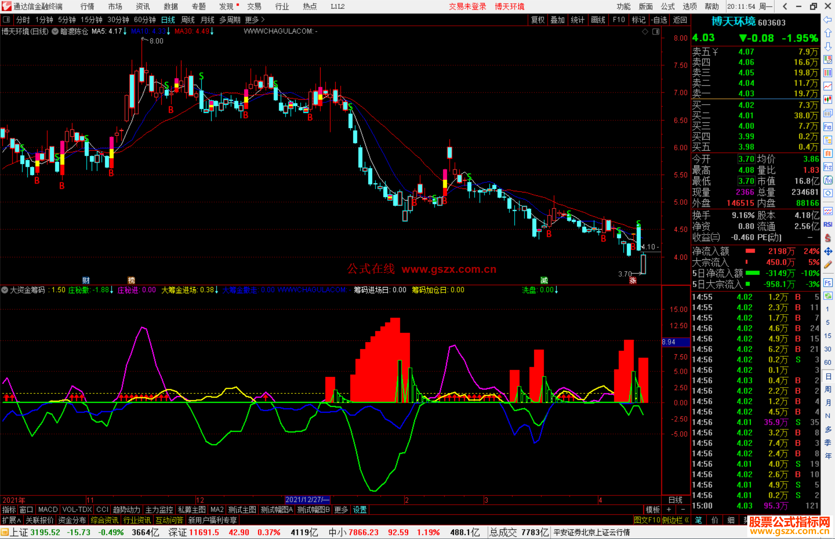Switch to the 60-minute sidebar period
This screenshot has width=835, height=539.
click(x=828, y=362)
